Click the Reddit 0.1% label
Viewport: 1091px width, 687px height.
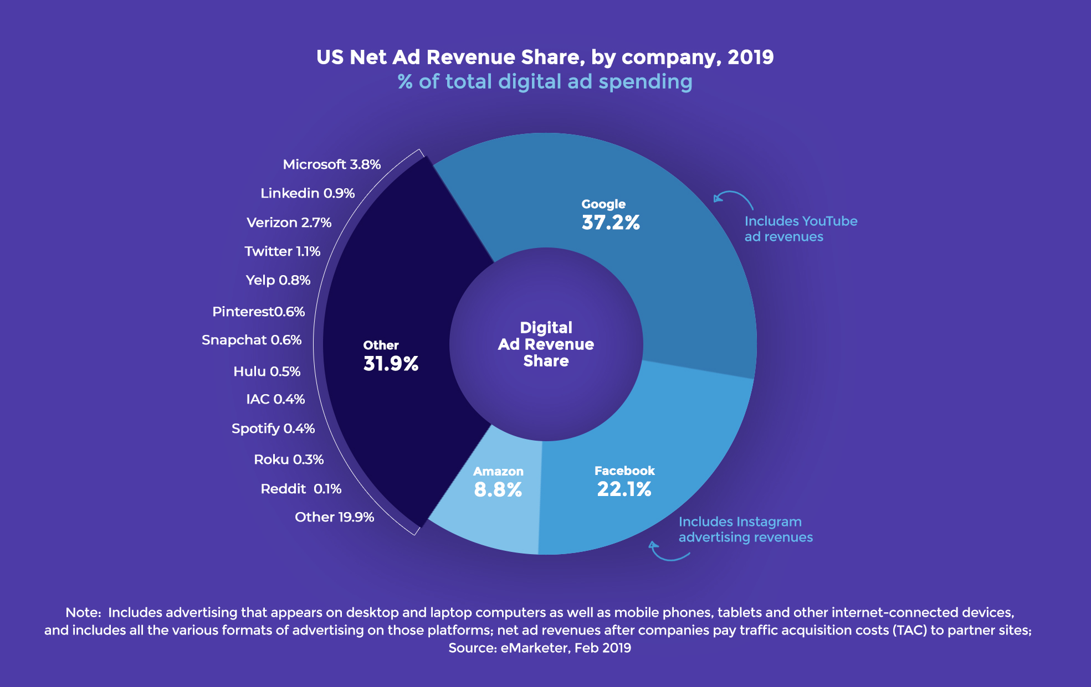(301, 489)
